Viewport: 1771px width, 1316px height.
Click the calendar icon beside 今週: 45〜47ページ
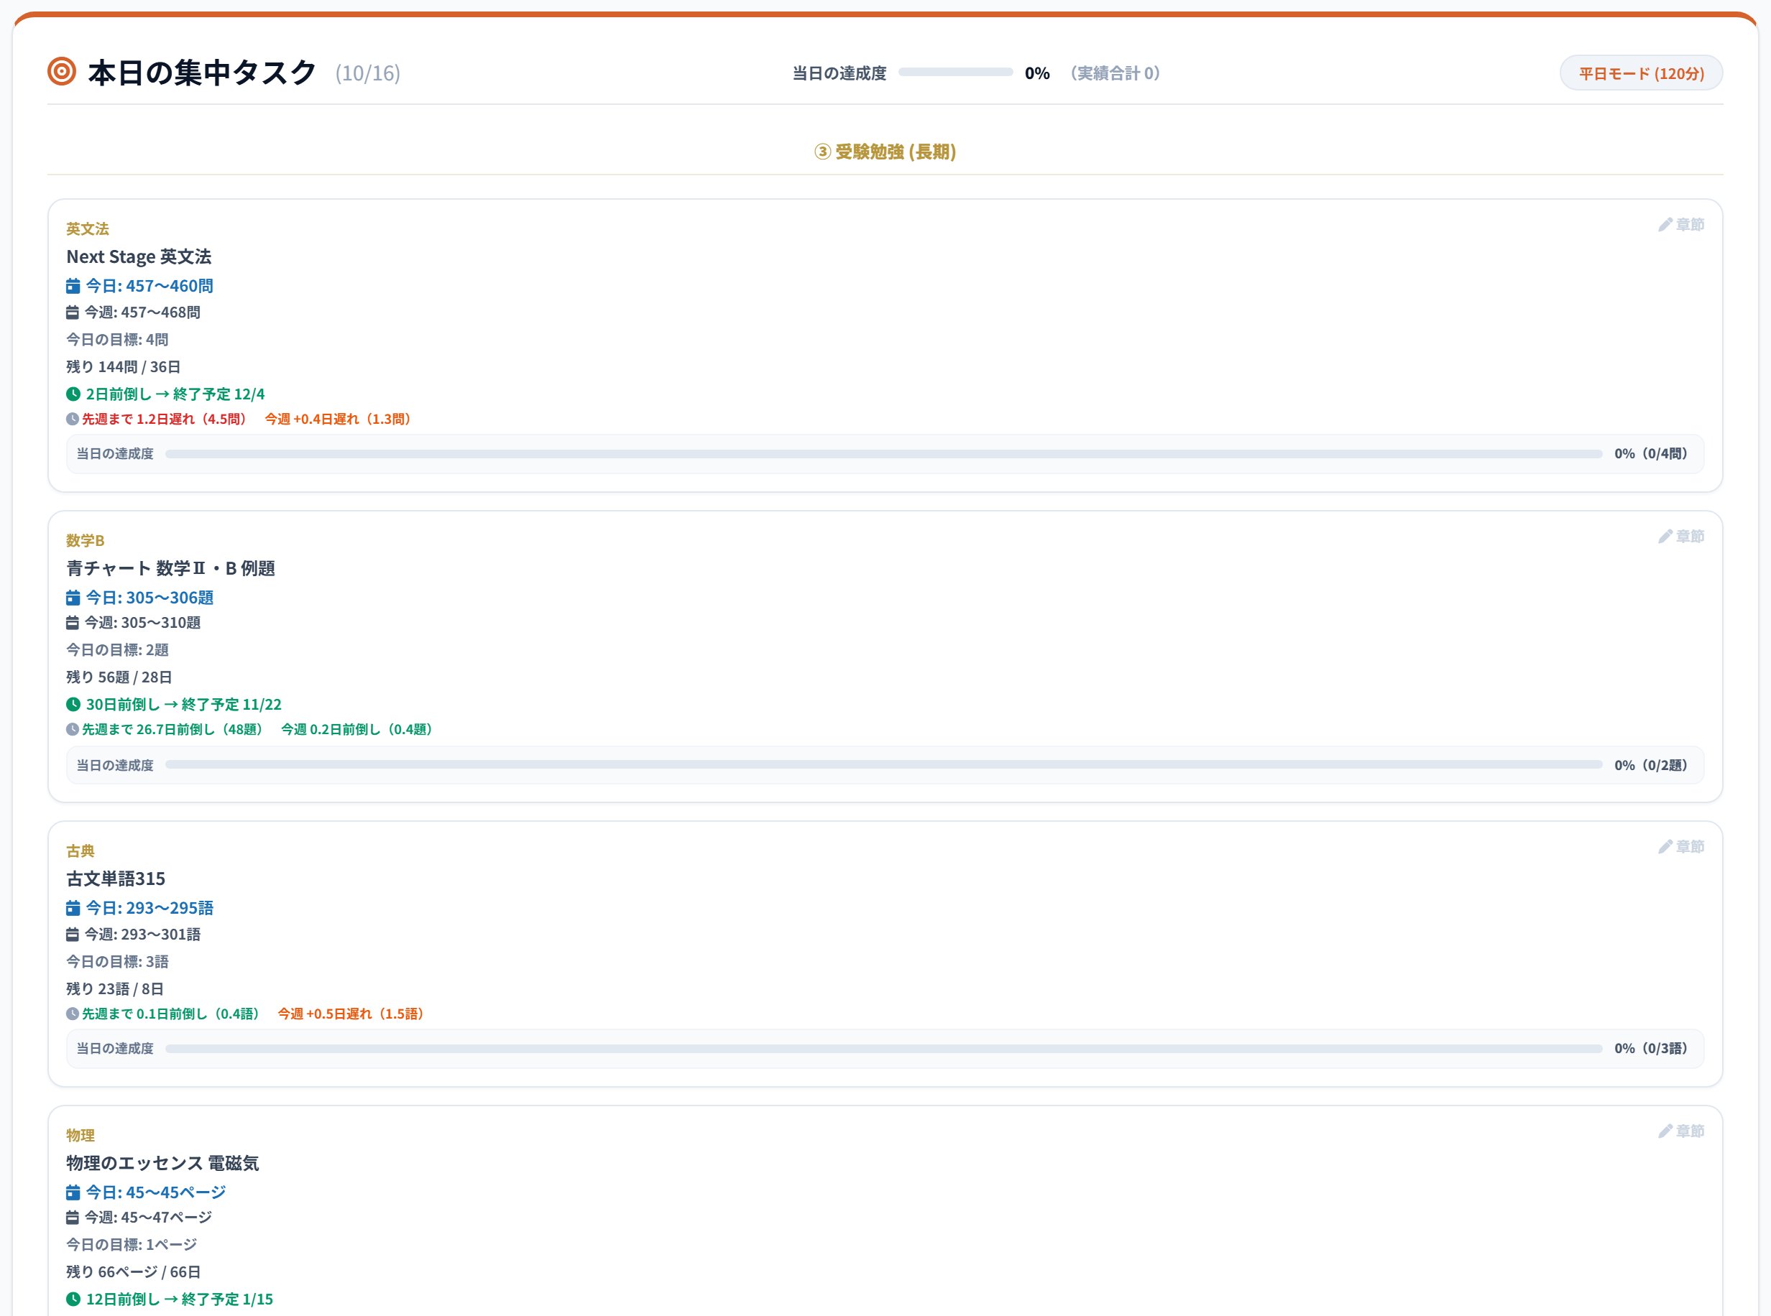(x=72, y=1217)
